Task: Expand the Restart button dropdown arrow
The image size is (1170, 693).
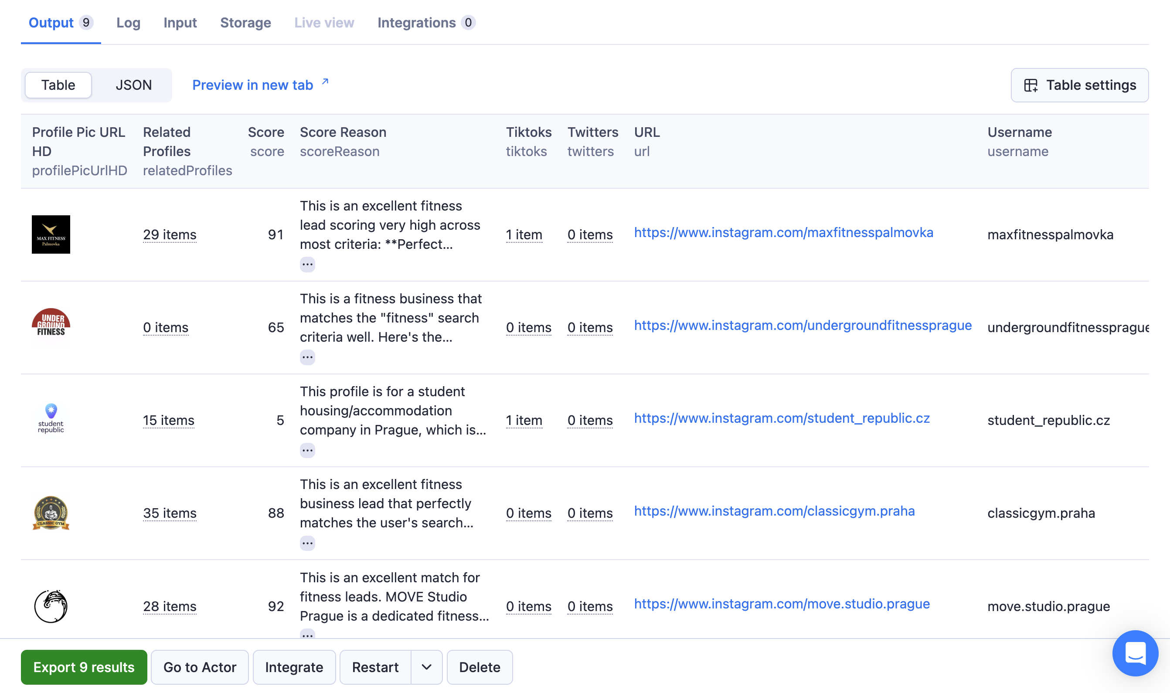Action: (x=426, y=667)
